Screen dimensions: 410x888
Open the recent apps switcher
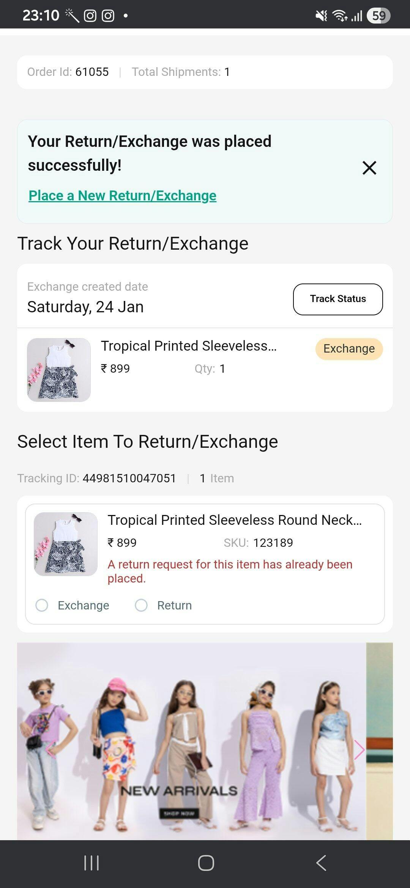pyautogui.click(x=91, y=863)
